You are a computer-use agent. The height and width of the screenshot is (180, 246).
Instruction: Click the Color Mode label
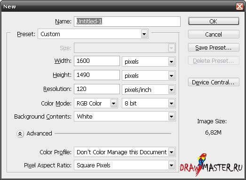[x=56, y=104]
